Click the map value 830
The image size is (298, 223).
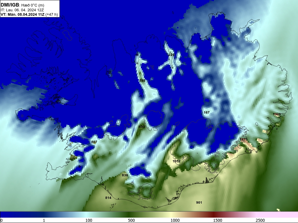tap(125, 175)
